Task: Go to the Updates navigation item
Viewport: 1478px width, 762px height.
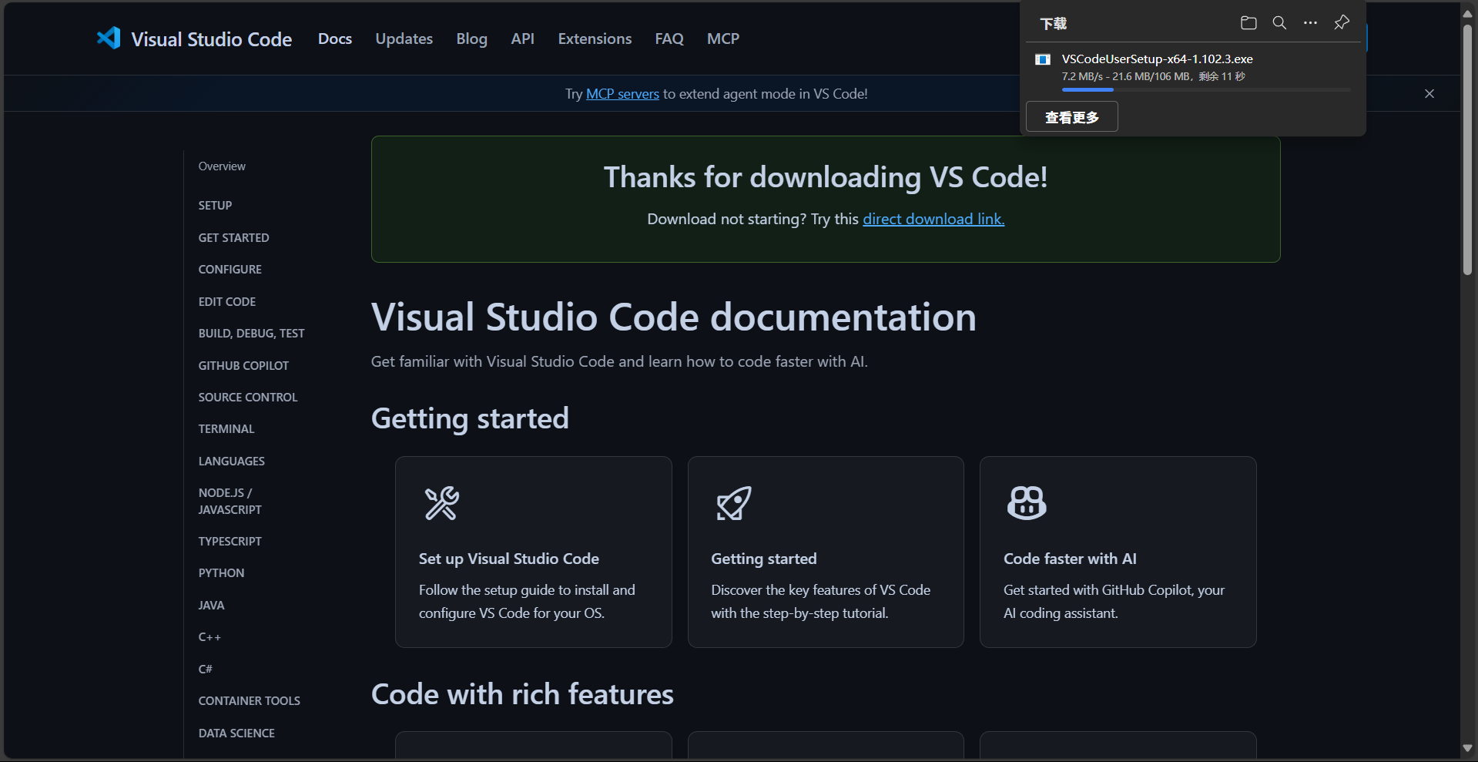Action: (x=404, y=39)
